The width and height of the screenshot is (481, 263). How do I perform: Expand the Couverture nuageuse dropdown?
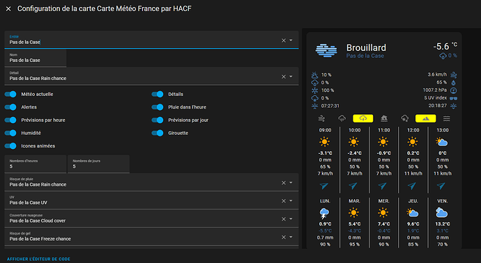click(291, 219)
